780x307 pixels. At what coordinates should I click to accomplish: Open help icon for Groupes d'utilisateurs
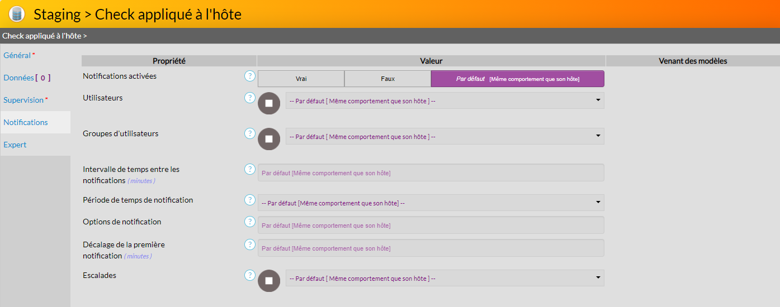point(250,133)
